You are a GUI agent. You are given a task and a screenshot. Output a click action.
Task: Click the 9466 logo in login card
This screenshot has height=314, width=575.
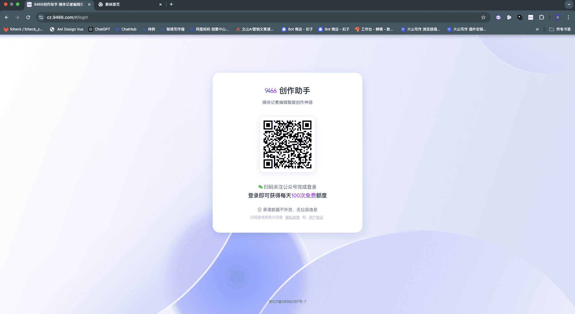coord(271,91)
